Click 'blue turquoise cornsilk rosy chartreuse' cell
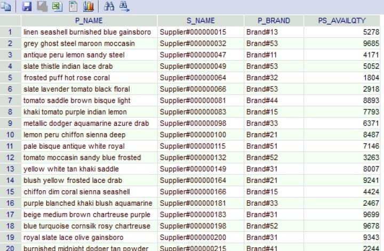The height and width of the screenshot is (251, 384). (89, 226)
